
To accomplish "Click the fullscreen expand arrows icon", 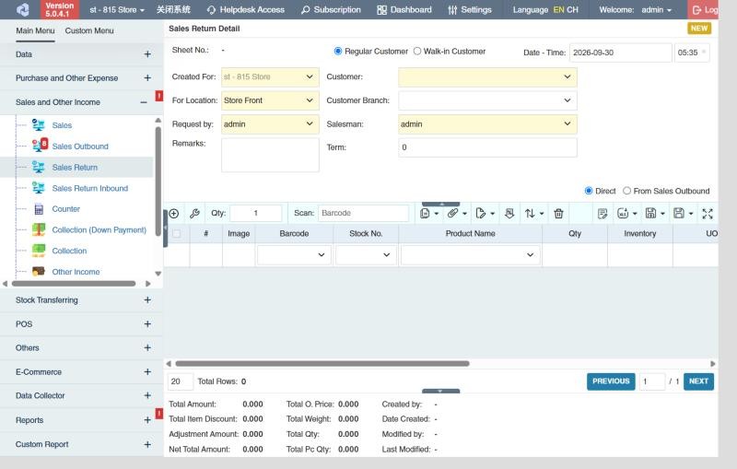I will click(x=708, y=214).
